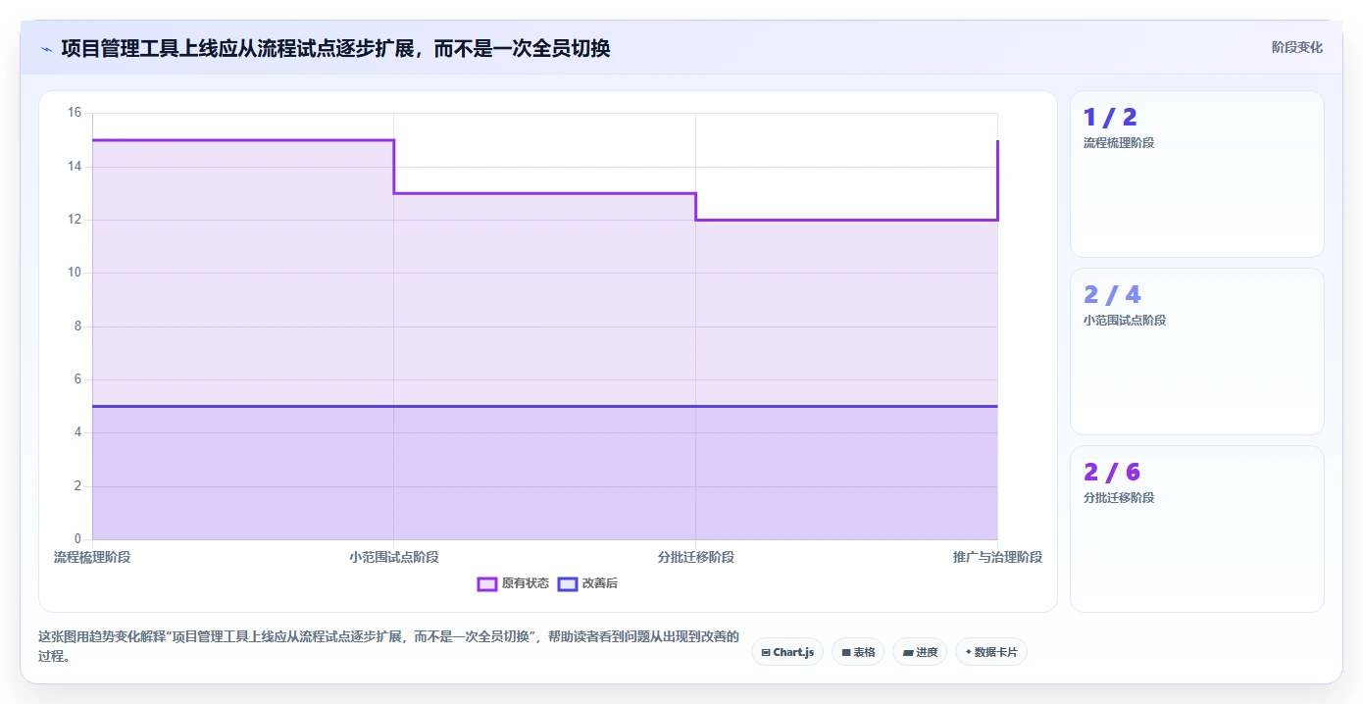
Task: Click the y-axis value 8
Action: pyautogui.click(x=77, y=327)
